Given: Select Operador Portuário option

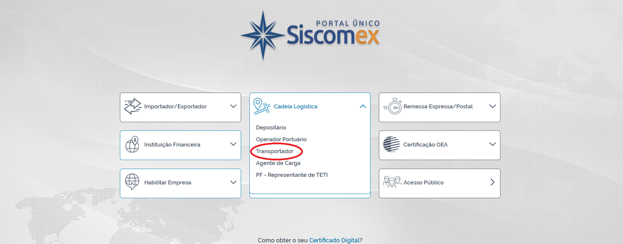Looking at the screenshot, I should click(281, 139).
